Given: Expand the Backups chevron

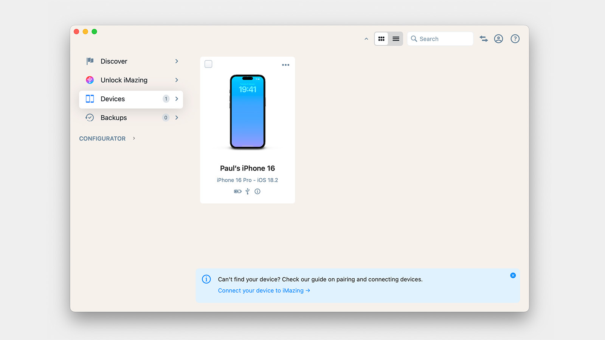Looking at the screenshot, I should click(177, 117).
